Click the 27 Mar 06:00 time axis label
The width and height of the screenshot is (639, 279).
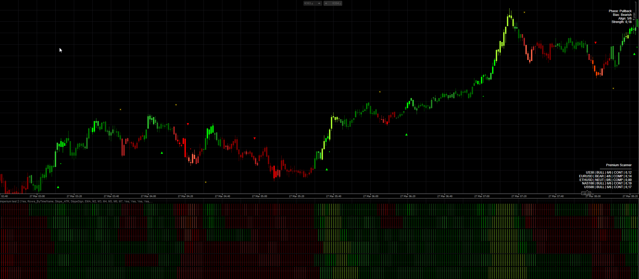coord(371,196)
